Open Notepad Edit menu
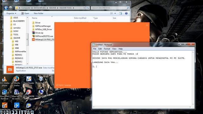This screenshot has height=114, width=203. pos(100,49)
